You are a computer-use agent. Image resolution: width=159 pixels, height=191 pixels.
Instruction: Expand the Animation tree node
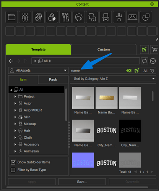pyautogui.click(x=15, y=151)
